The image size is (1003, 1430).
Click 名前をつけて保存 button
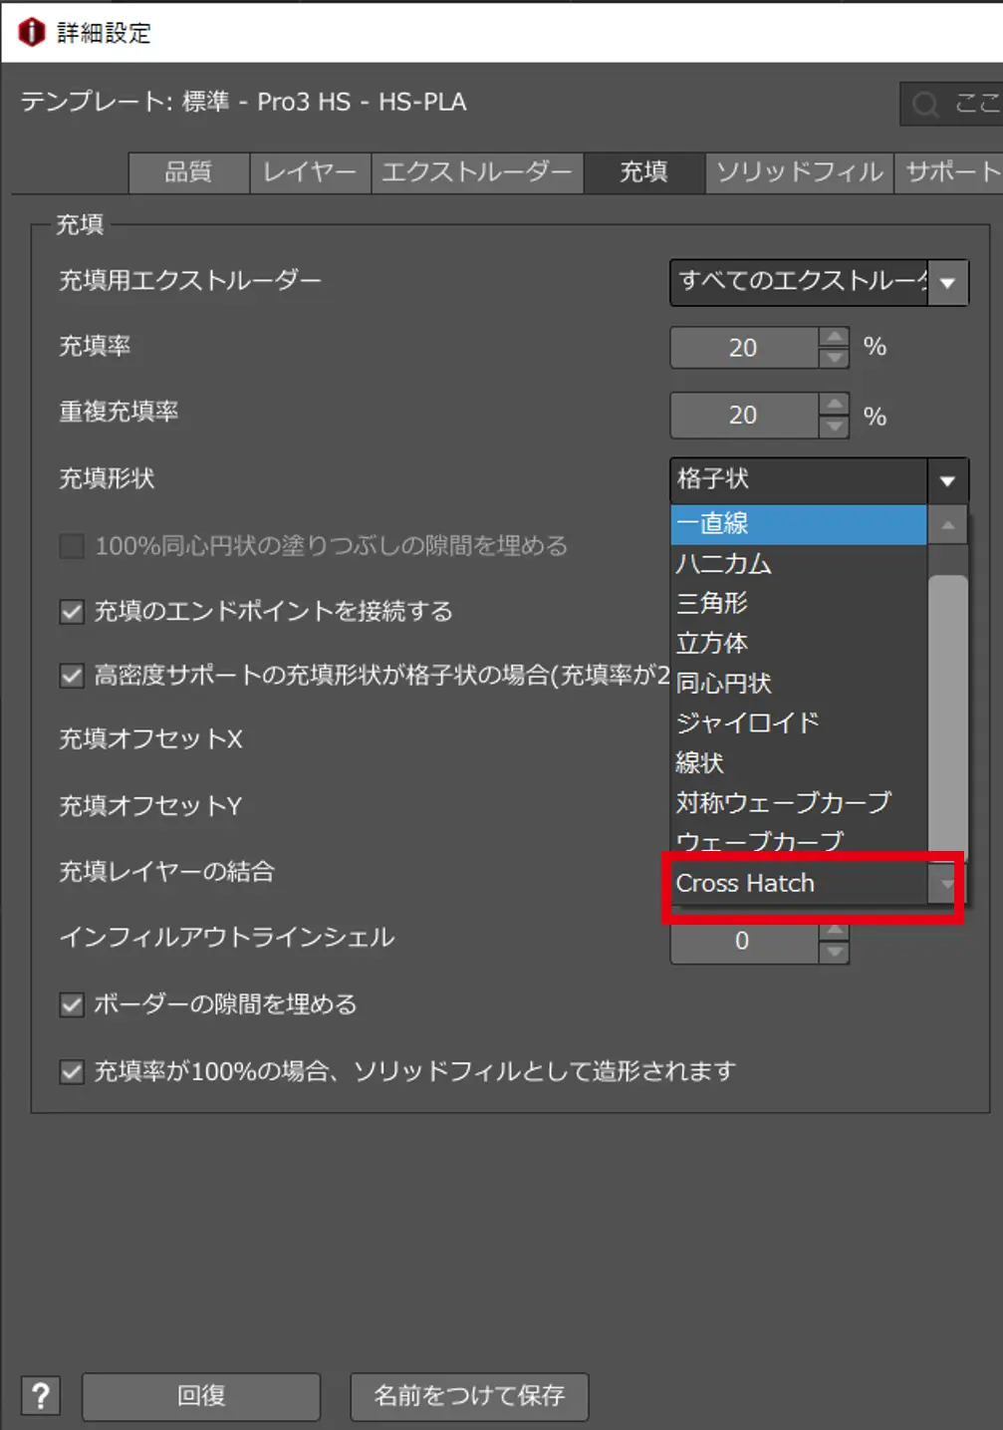pos(469,1396)
